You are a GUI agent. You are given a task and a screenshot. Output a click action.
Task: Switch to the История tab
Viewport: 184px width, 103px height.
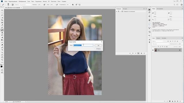(125, 9)
